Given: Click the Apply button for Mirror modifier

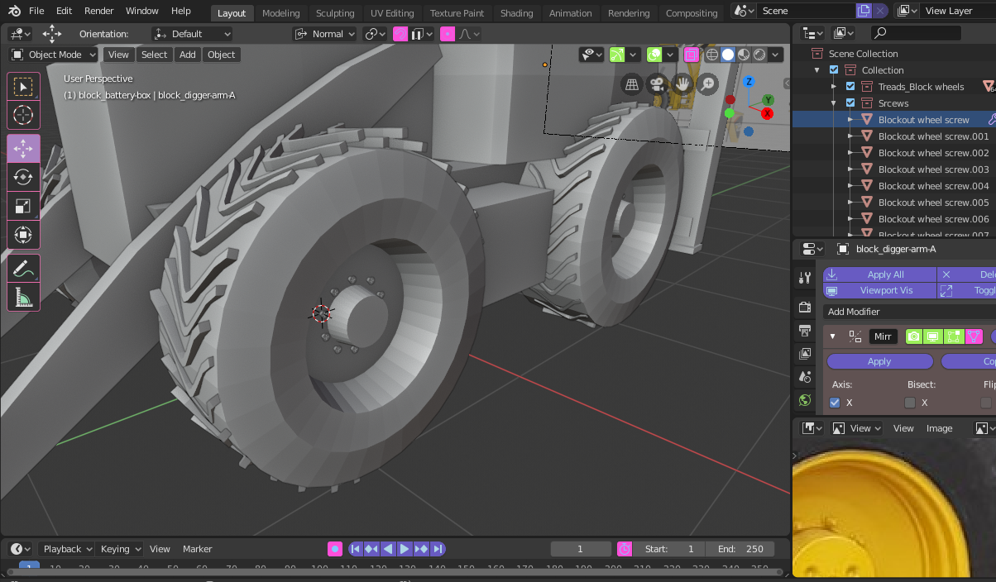Looking at the screenshot, I should 879,361.
